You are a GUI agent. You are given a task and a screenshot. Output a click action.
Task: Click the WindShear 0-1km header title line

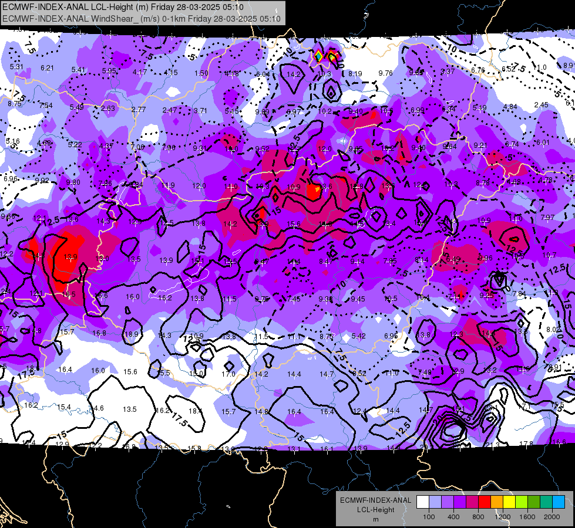[x=142, y=18]
